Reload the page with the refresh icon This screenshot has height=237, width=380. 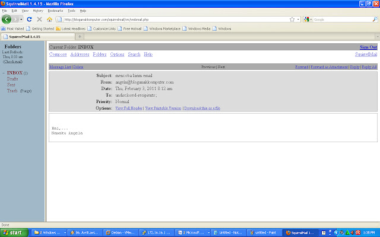[x=29, y=20]
